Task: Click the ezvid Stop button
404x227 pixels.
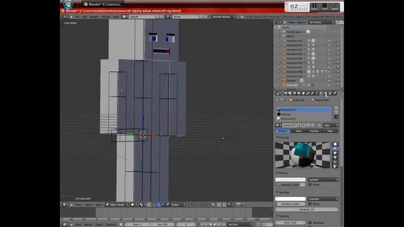Action: coord(324,7)
